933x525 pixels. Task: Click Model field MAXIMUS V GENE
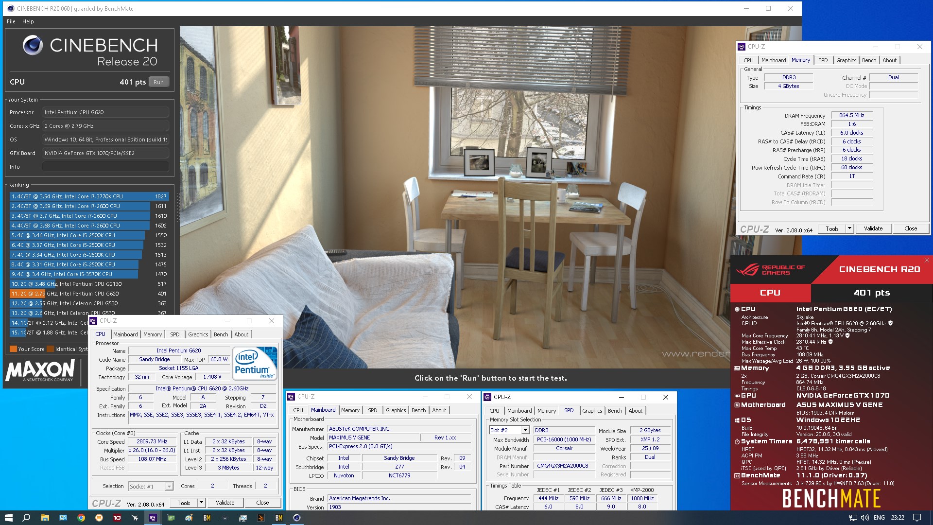coord(373,438)
